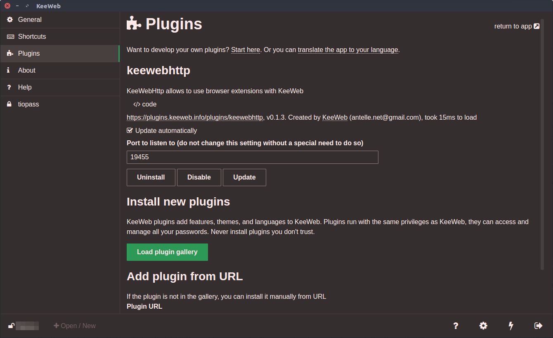Image resolution: width=553 pixels, height=338 pixels.
Task: Open the Start here link
Action: tap(246, 50)
